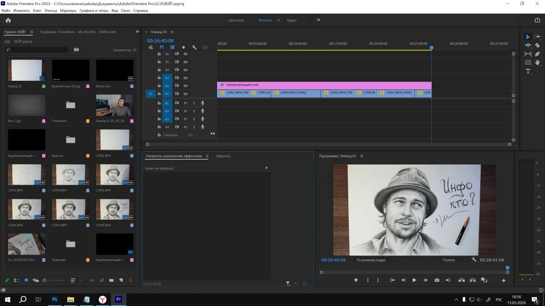Screen dimensions: 545x306
Task: Select the Track Select Forward tool
Action: 537,37
